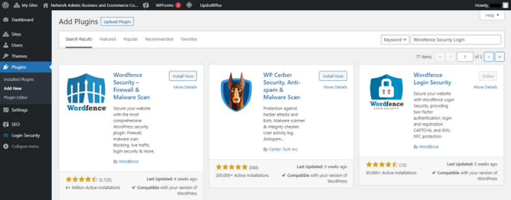Open Wordfence author link under Firewall plugin
This screenshot has width=511, height=200.
pos(128,162)
